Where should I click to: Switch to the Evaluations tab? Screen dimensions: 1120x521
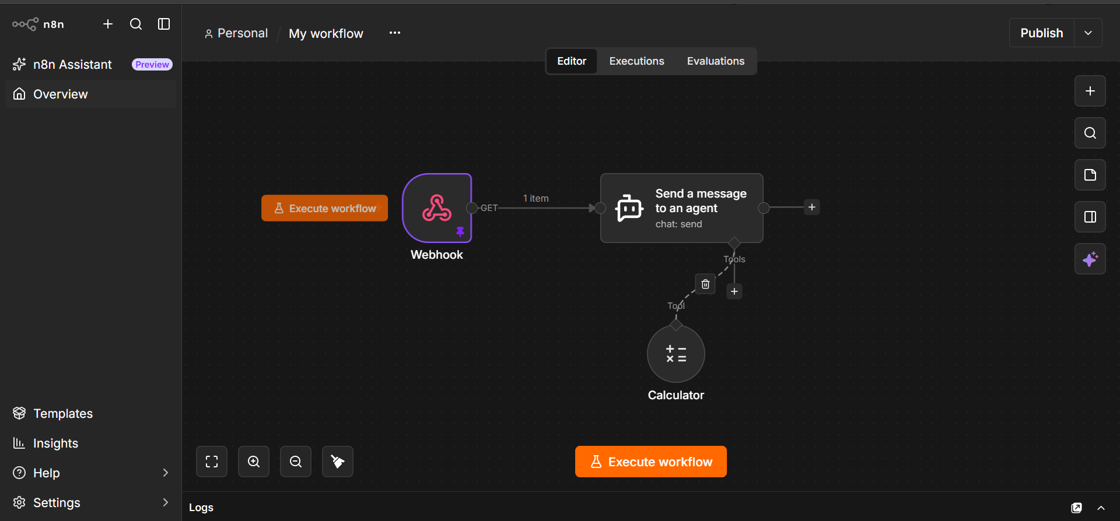[716, 61]
